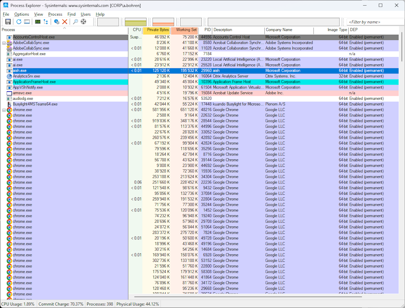405x308 pixels.
Task: Select the aish.exe process row
Action: (199, 71)
